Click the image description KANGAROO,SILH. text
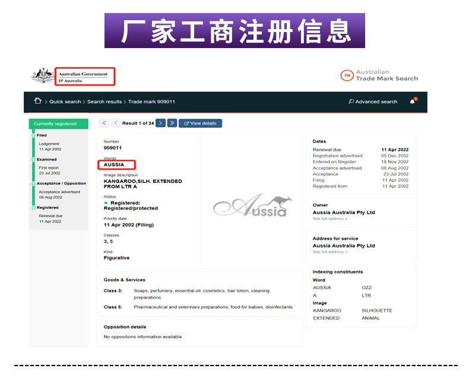469x381 pixels. coord(142,183)
